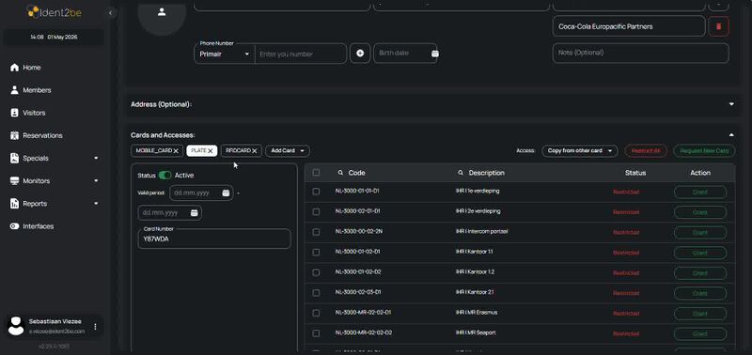Remove the PLATE chip via X
Screen dimensions: 752x355
tap(211, 151)
